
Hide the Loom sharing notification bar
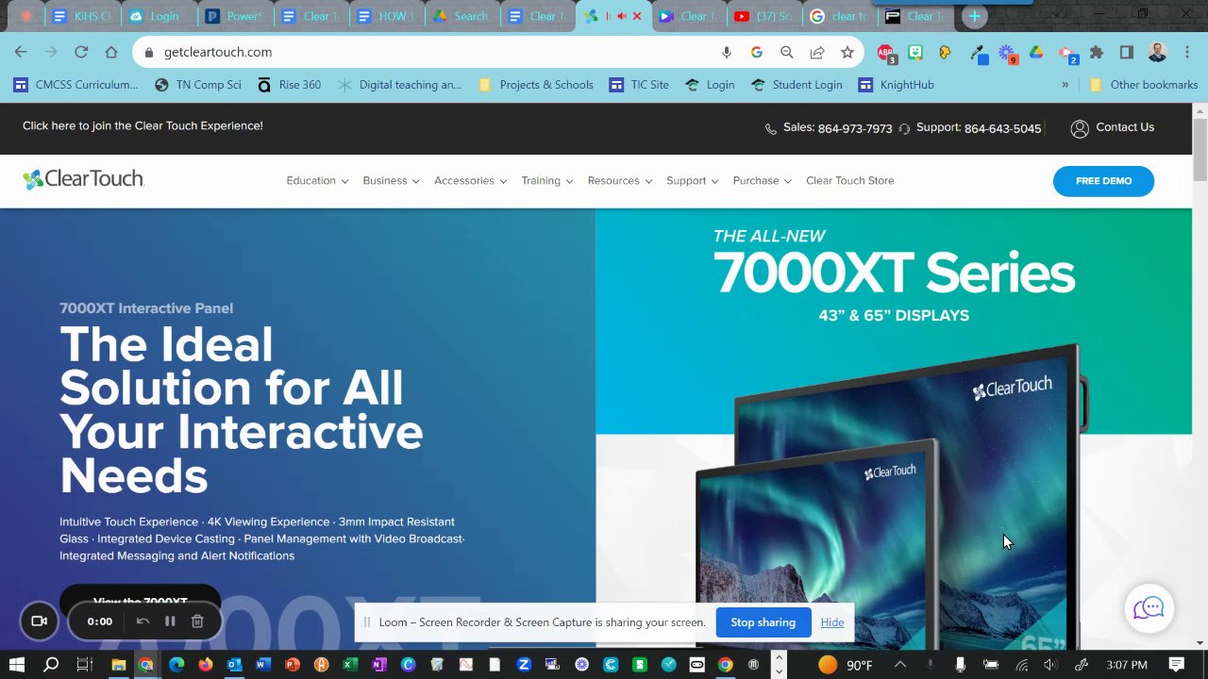tap(831, 622)
